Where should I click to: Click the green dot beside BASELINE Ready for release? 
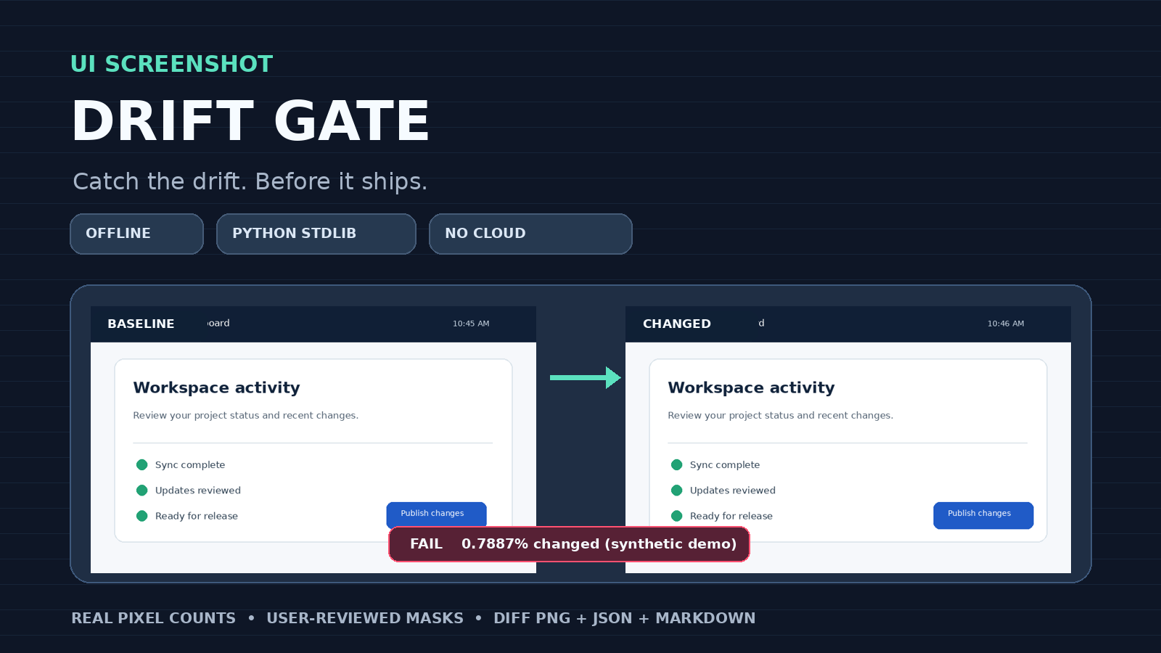(x=142, y=516)
